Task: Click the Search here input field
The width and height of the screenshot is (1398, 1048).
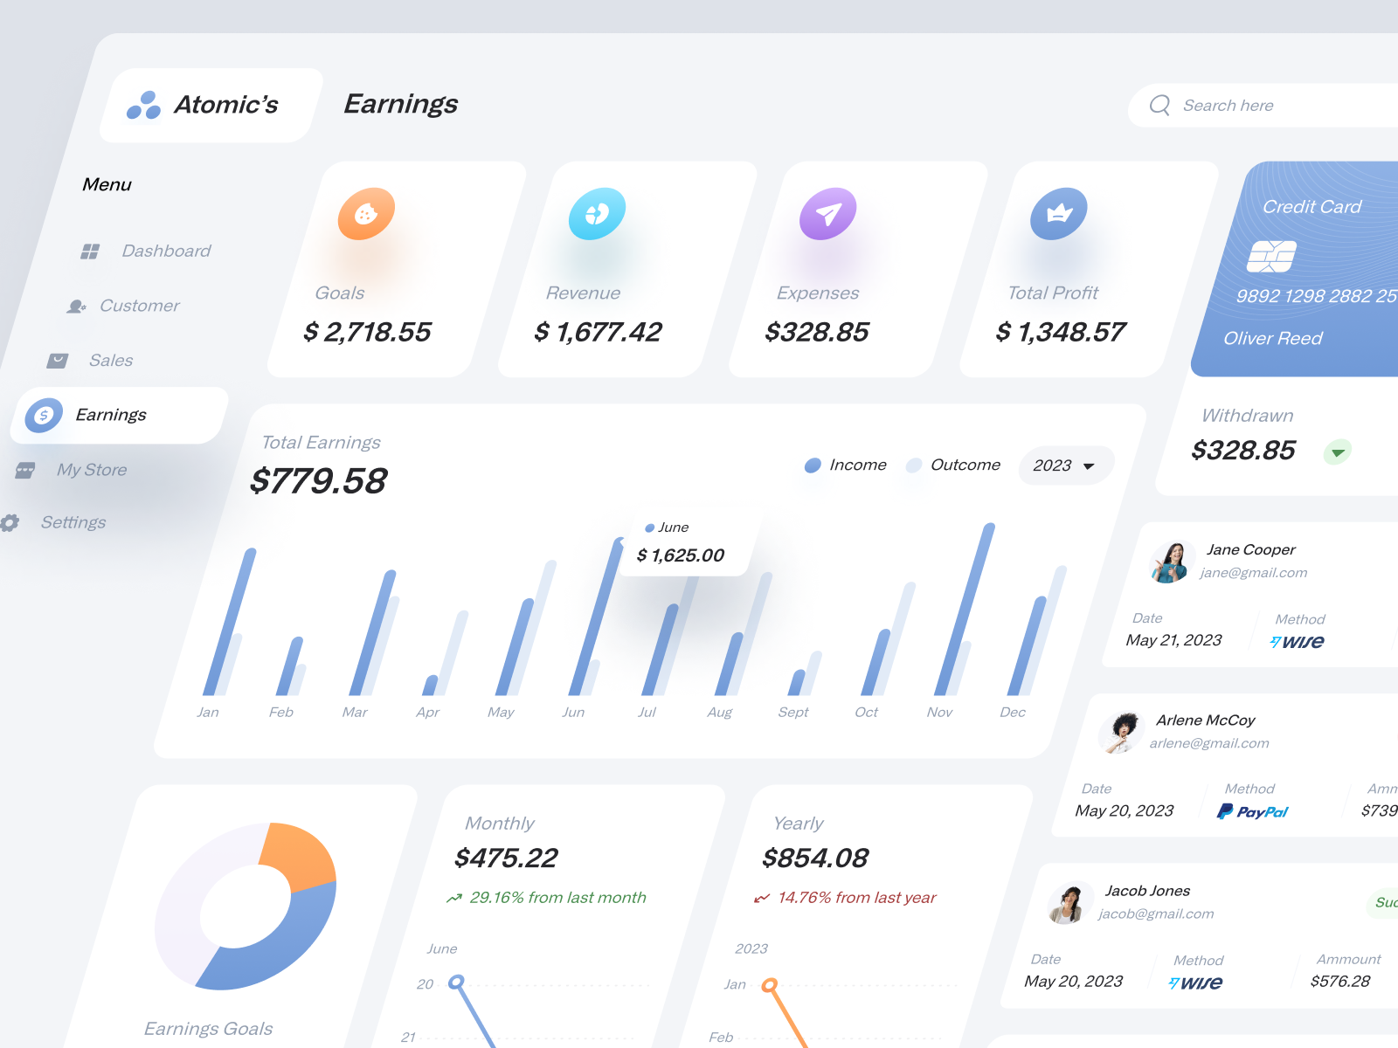Action: click(x=1263, y=106)
